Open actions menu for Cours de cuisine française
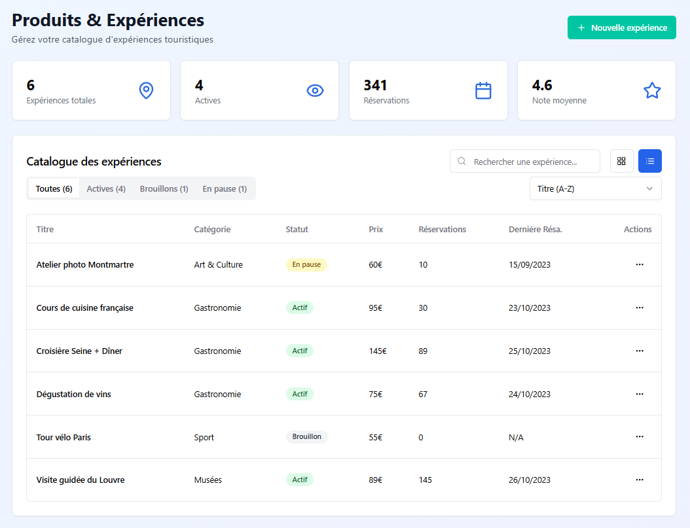Screen dimensions: 690x528 (640, 308)
